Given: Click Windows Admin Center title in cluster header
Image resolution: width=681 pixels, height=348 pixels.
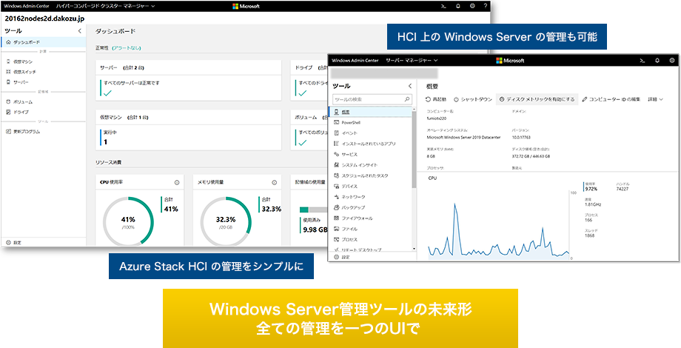Looking at the screenshot, I should click(x=27, y=6).
